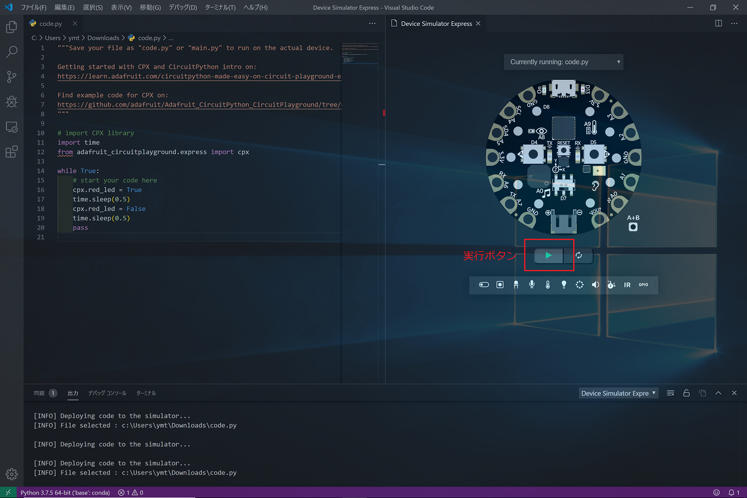Screen dimensions: 747x498
Task: Open more actions for simulator editor group
Action: [x=734, y=23]
